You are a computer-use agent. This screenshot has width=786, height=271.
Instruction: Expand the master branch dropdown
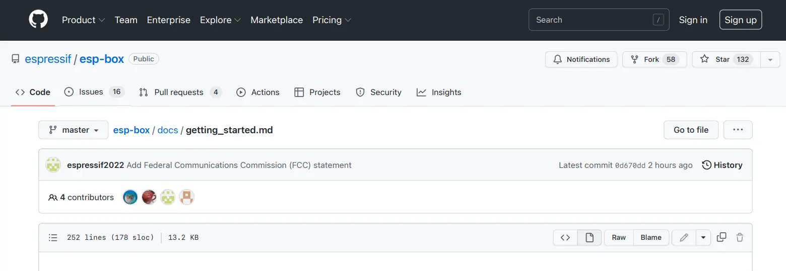[74, 130]
